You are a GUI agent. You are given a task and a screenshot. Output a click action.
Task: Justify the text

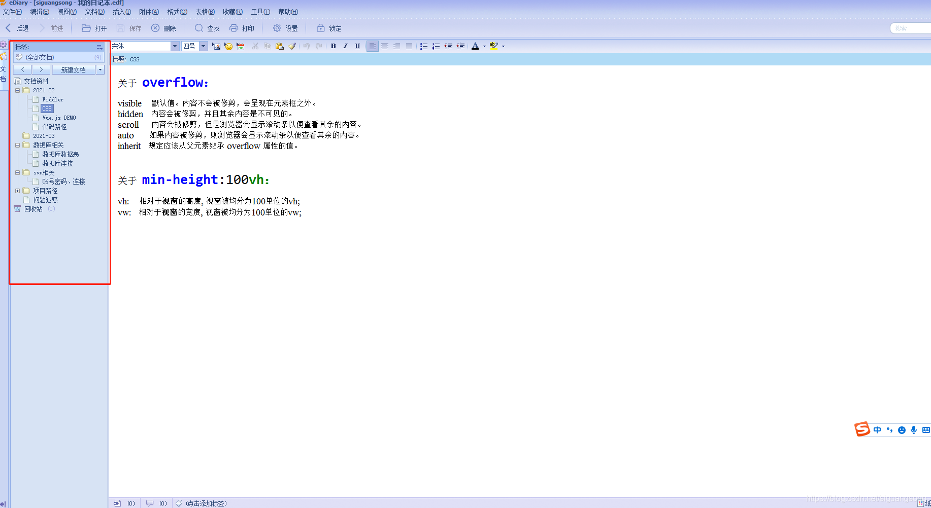(x=409, y=46)
